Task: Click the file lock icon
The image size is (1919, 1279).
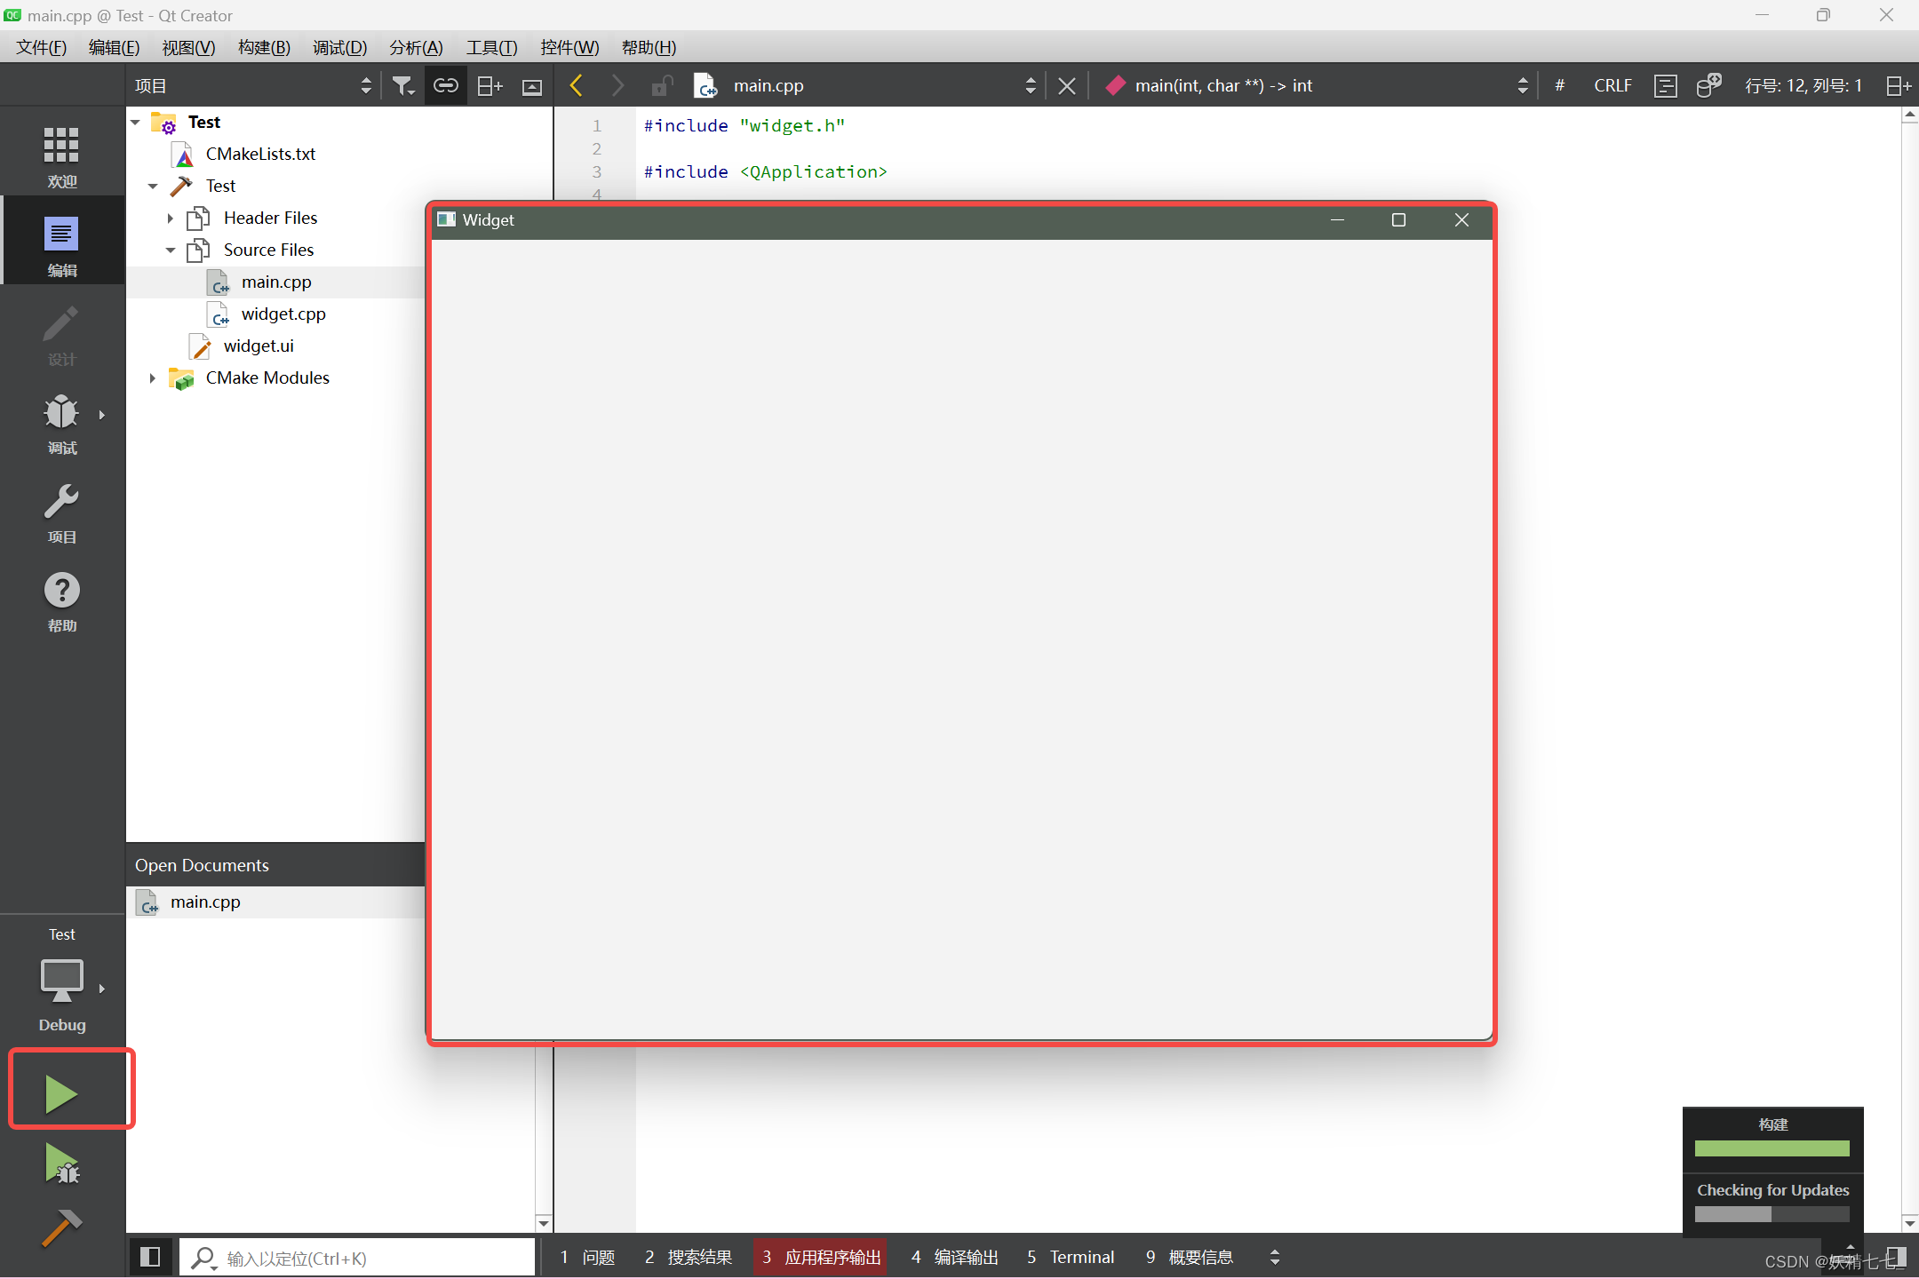Action: coord(661,85)
